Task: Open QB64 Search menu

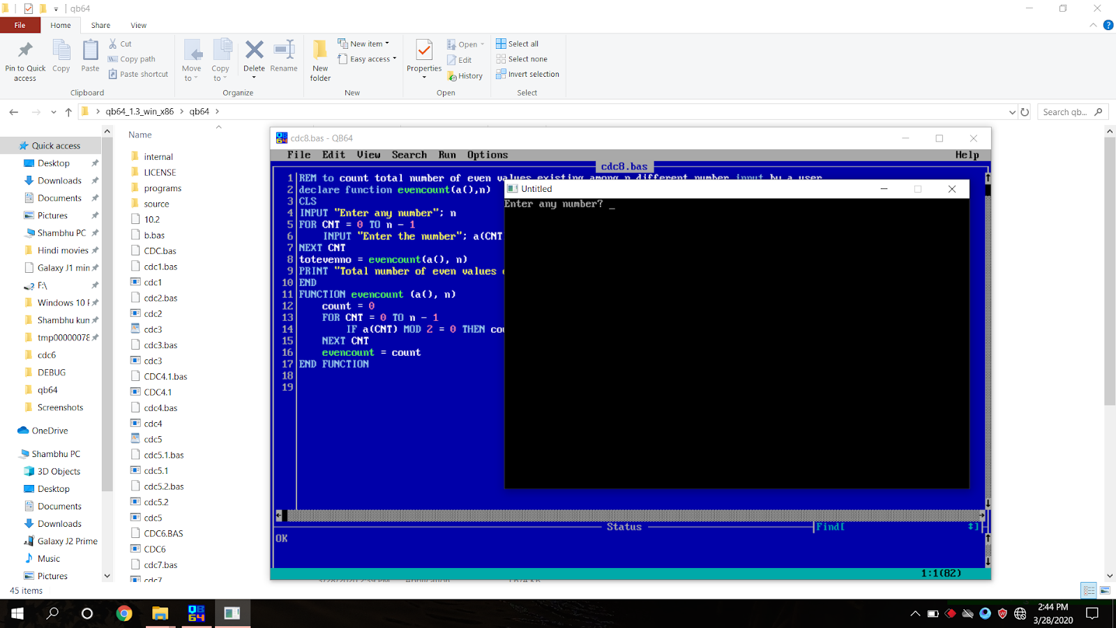Action: (x=409, y=155)
